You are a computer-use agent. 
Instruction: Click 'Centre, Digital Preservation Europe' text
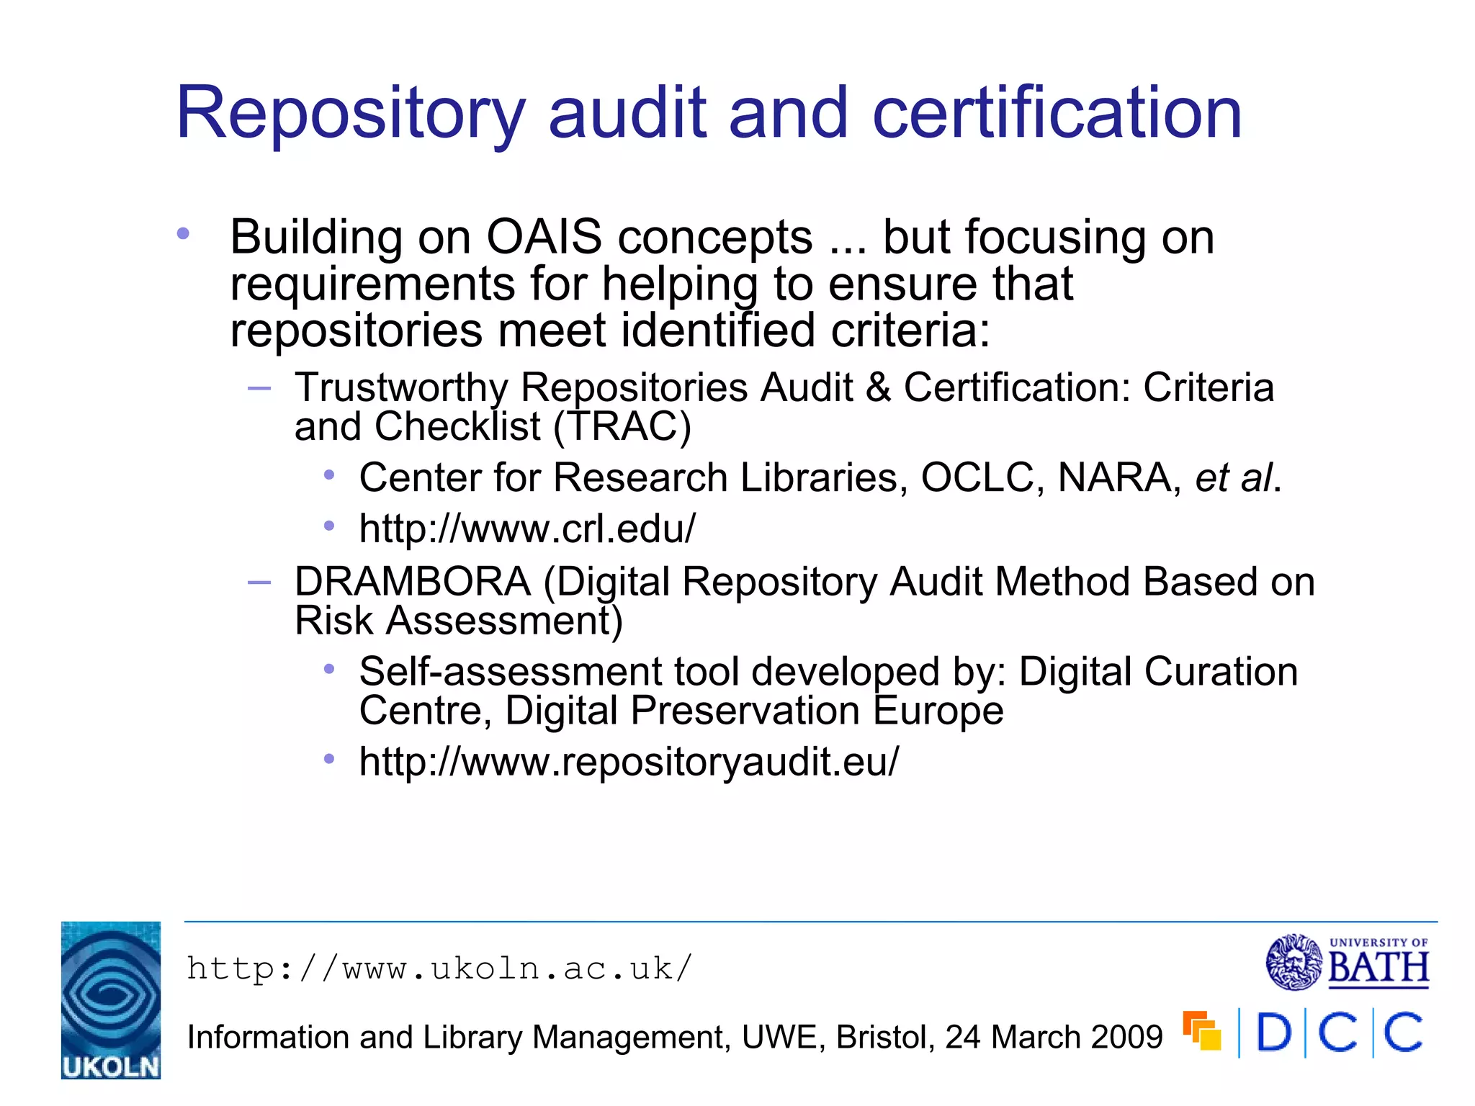click(x=681, y=710)
